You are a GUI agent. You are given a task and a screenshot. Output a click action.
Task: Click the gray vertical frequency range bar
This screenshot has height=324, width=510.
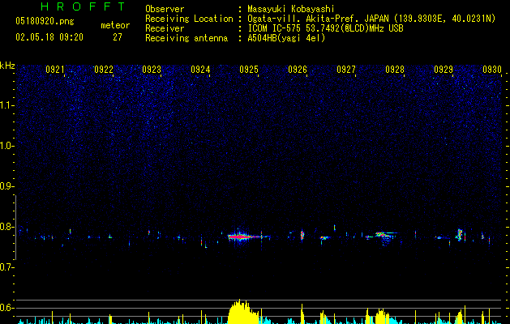[15, 227]
